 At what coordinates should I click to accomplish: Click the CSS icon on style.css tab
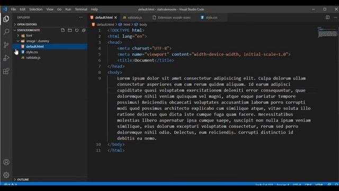(202, 18)
